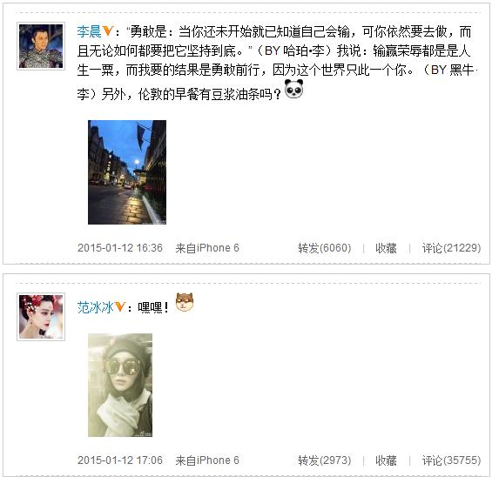Open 李晨's profile avatar image
This screenshot has width=492, height=477.
point(41,46)
